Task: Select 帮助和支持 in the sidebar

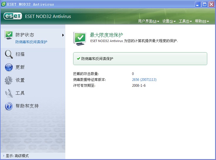Action: coord(27,106)
